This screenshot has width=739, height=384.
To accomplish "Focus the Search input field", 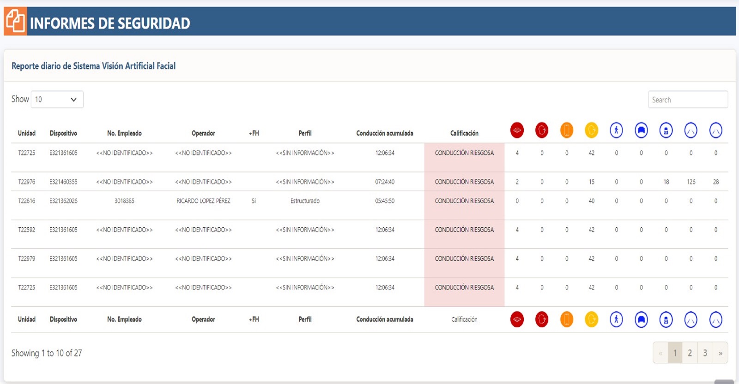I will pos(688,100).
